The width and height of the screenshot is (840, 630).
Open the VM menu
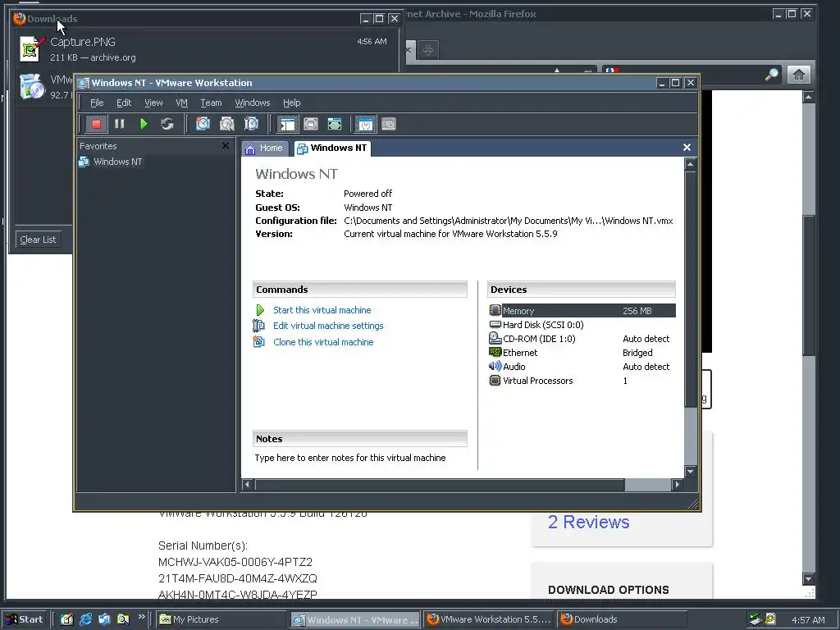[x=181, y=103]
